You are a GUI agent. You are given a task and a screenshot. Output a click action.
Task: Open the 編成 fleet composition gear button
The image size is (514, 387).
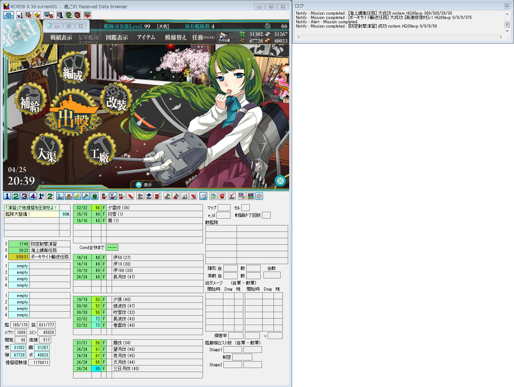(73, 68)
